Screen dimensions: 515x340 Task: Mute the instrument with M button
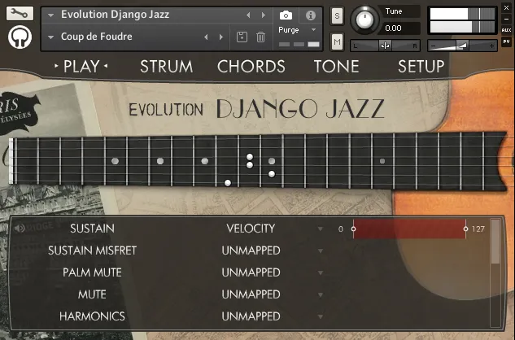coord(337,41)
